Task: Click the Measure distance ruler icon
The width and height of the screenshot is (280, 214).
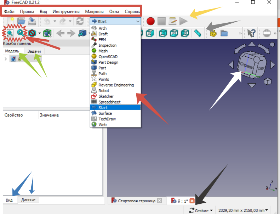Action: click(x=198, y=33)
